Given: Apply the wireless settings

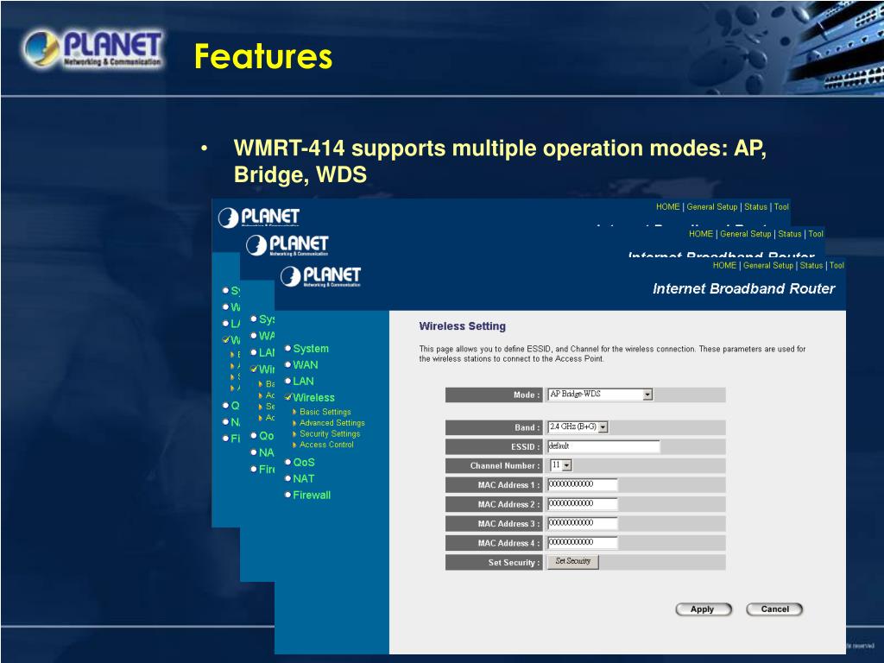Looking at the screenshot, I should point(703,609).
